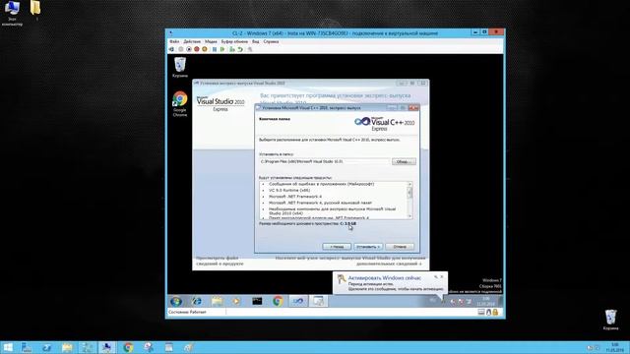
Task: Click the install folder path field
Action: pyautogui.click(x=325, y=161)
